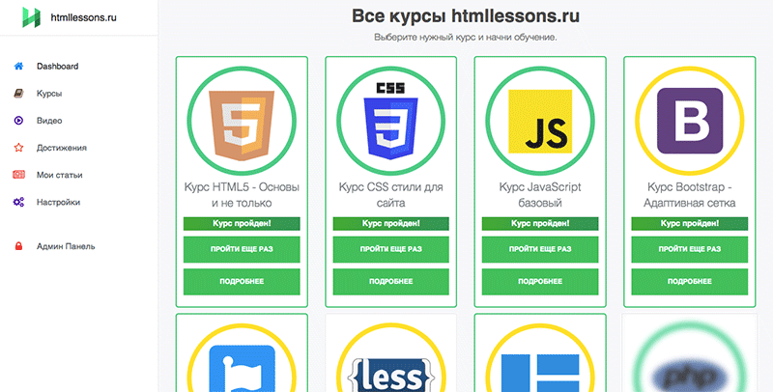
Task: Open the Курсы menu item
Action: (49, 94)
